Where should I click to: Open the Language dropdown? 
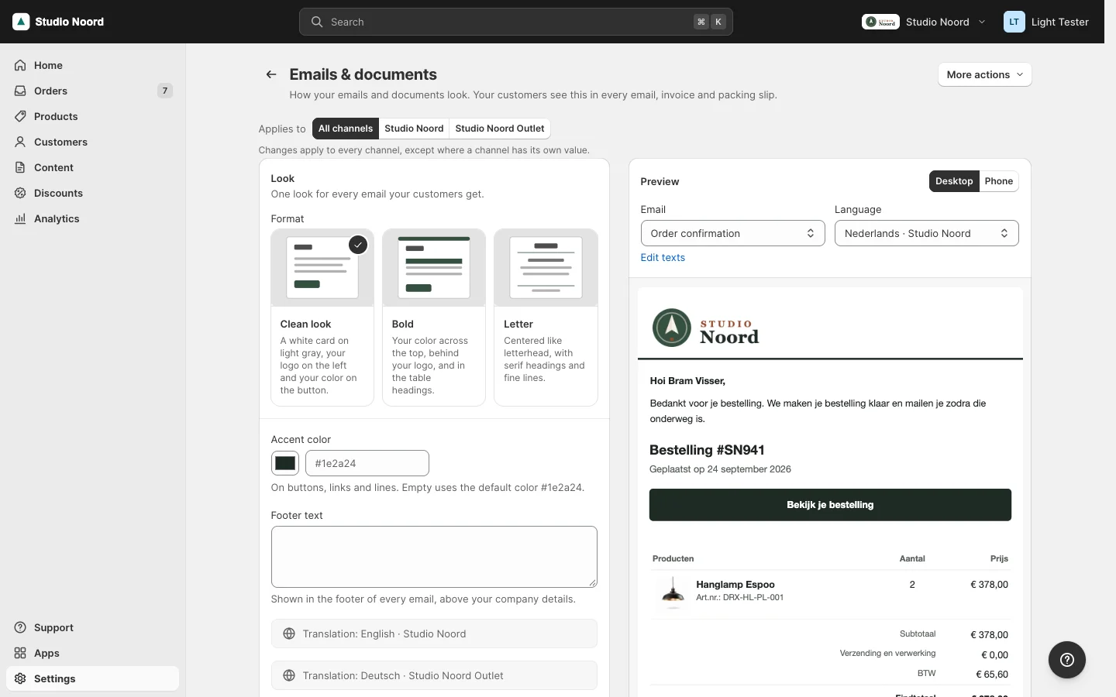coord(926,233)
